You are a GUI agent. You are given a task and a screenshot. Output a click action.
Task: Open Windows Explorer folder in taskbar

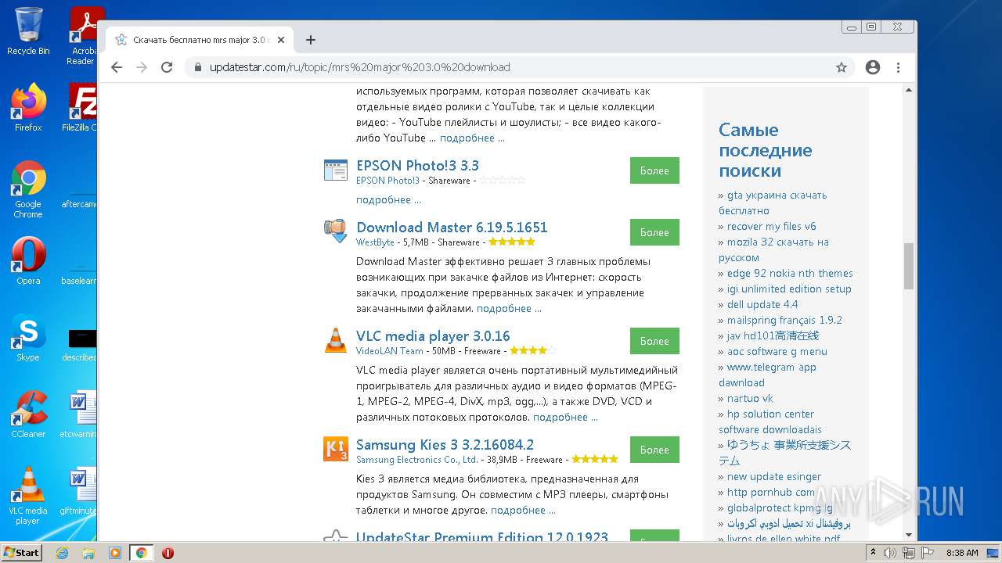click(x=88, y=553)
